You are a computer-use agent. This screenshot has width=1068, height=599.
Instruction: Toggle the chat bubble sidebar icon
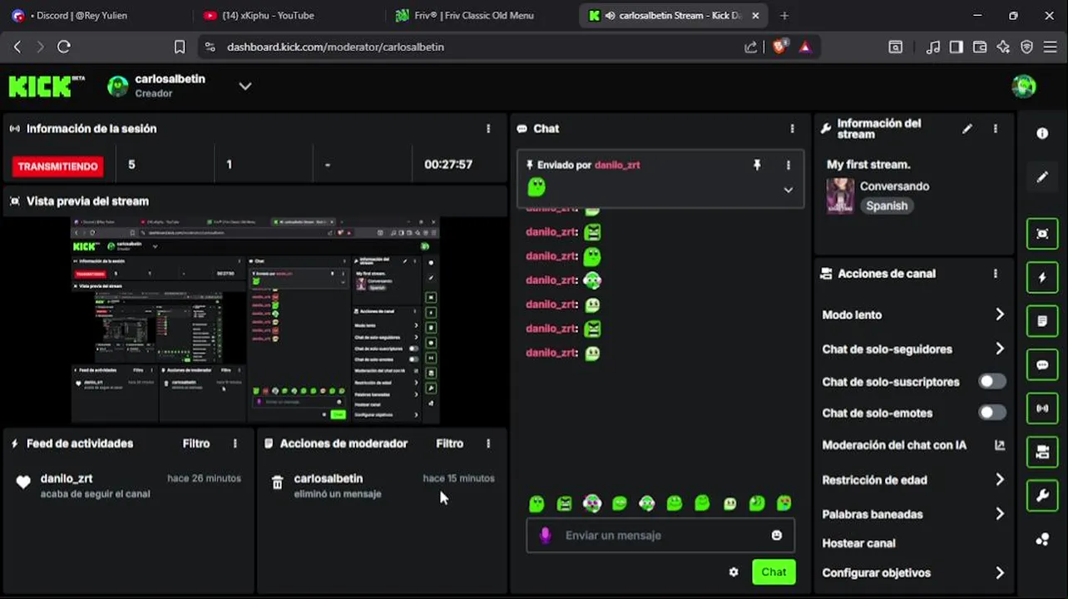[x=1042, y=365]
